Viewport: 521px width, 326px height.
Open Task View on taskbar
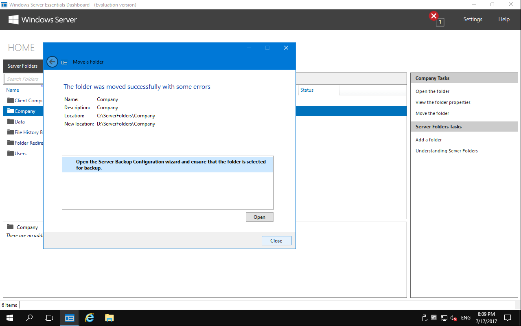[49, 318]
